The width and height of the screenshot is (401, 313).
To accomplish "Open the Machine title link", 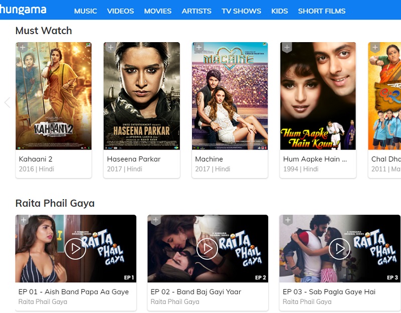I will (x=209, y=159).
